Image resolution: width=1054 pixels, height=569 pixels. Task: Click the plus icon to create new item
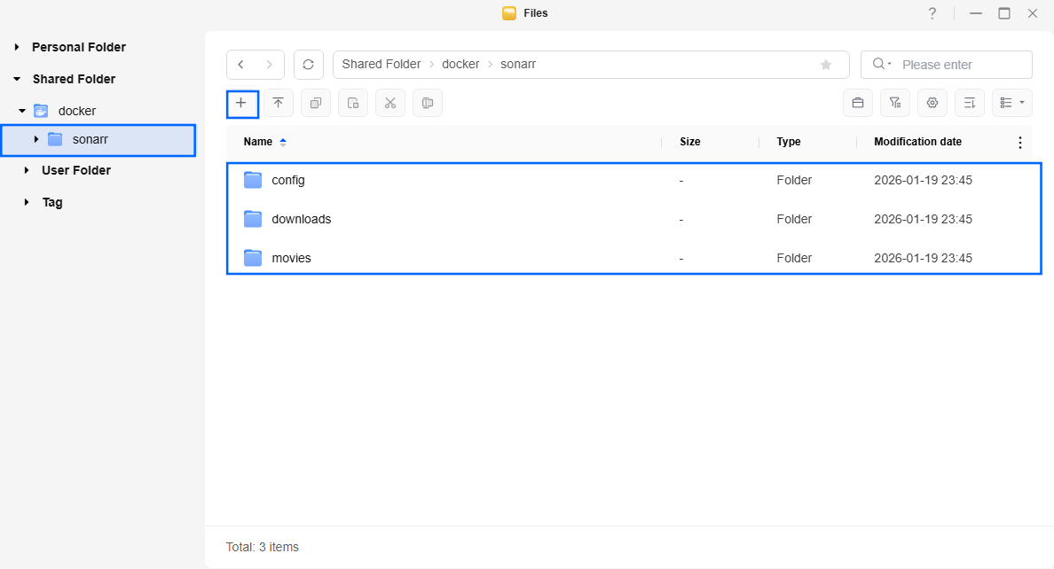[241, 103]
